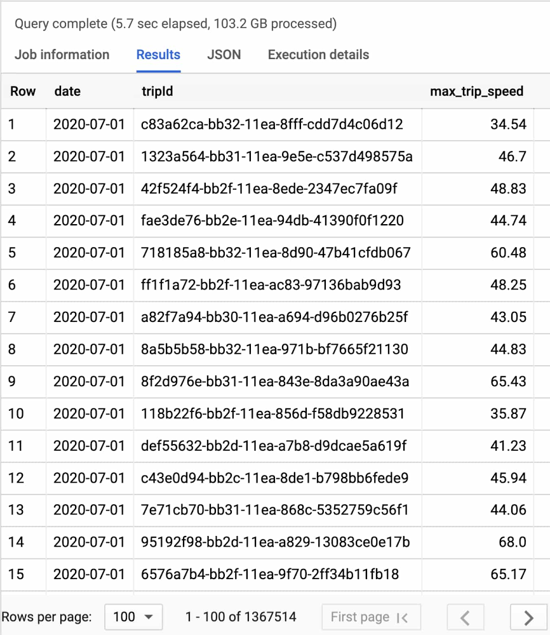Click the tripId column header
Image resolution: width=550 pixels, height=635 pixels.
(x=157, y=91)
